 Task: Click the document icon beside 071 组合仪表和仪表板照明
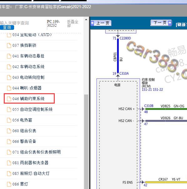pyautogui.click(x=9, y=152)
